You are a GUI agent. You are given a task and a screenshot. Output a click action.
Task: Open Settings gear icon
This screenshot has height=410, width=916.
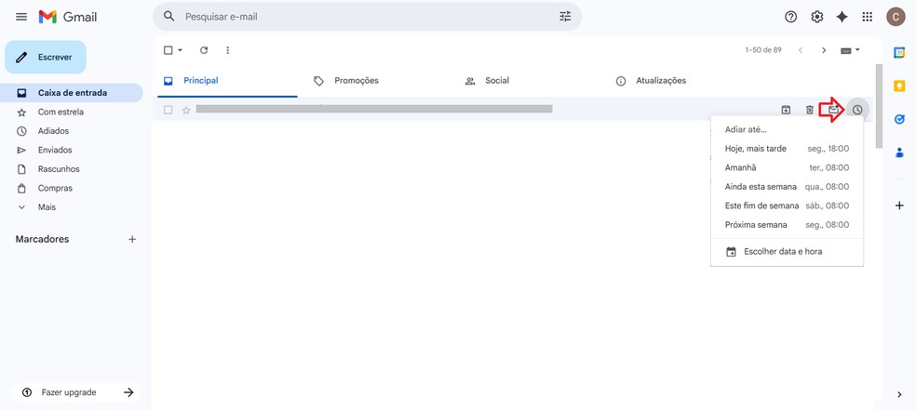click(816, 17)
